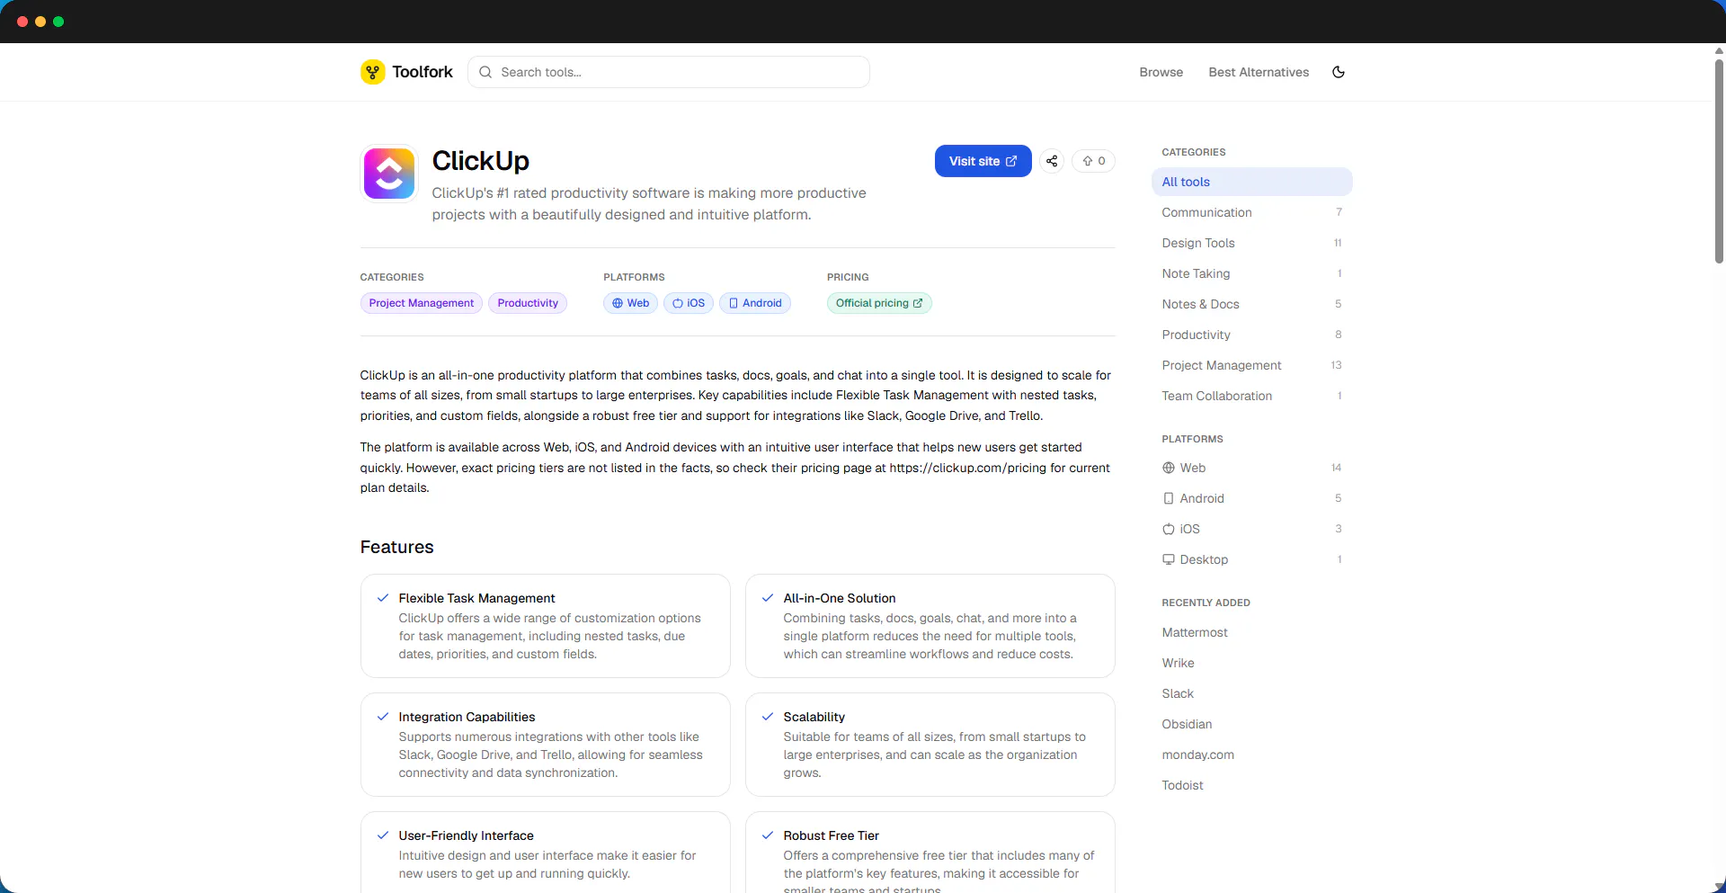Open recently added Wrike

coord(1178,663)
